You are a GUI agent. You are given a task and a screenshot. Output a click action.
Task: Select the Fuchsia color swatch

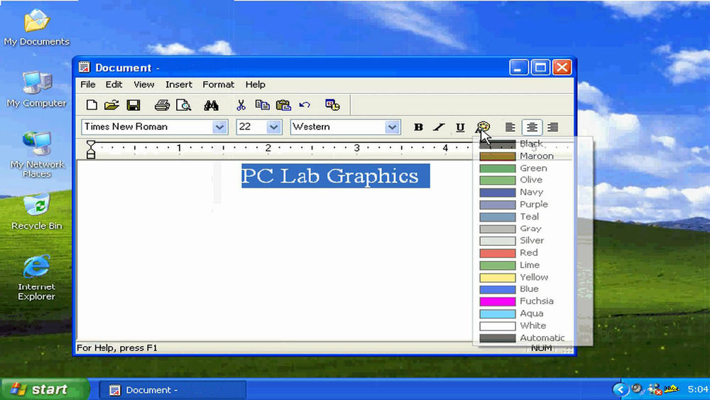(x=497, y=301)
